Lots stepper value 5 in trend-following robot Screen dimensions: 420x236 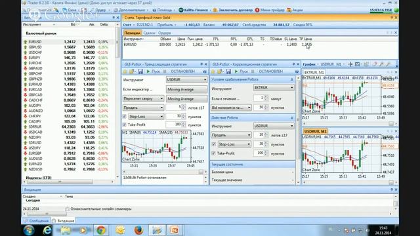[176, 108]
